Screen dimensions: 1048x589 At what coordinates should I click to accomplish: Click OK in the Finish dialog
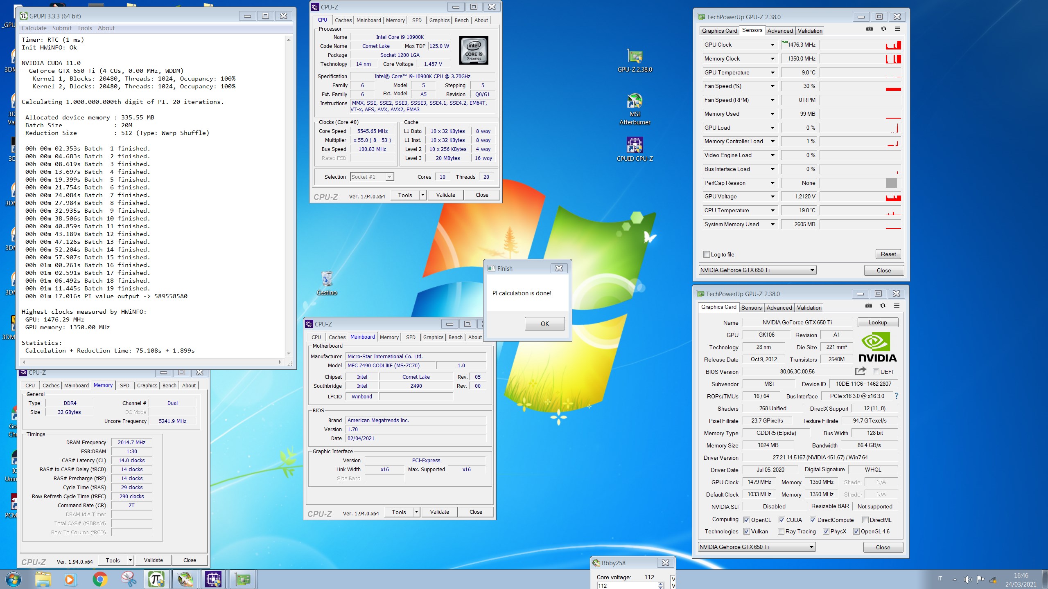tap(544, 324)
